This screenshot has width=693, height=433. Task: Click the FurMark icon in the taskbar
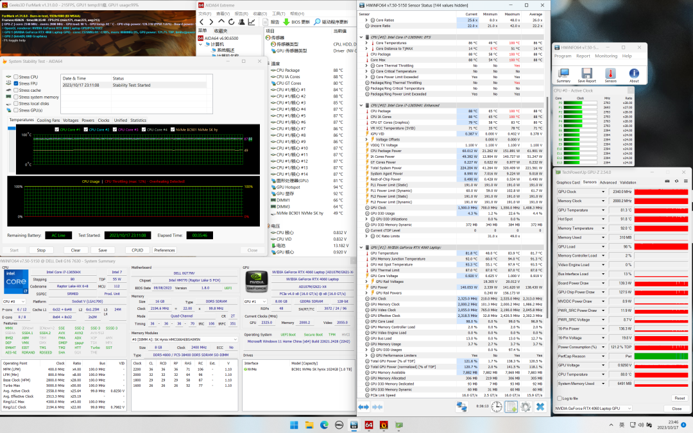point(384,425)
